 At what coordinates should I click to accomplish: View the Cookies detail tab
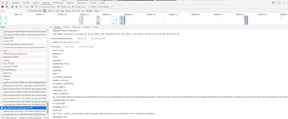86,27
